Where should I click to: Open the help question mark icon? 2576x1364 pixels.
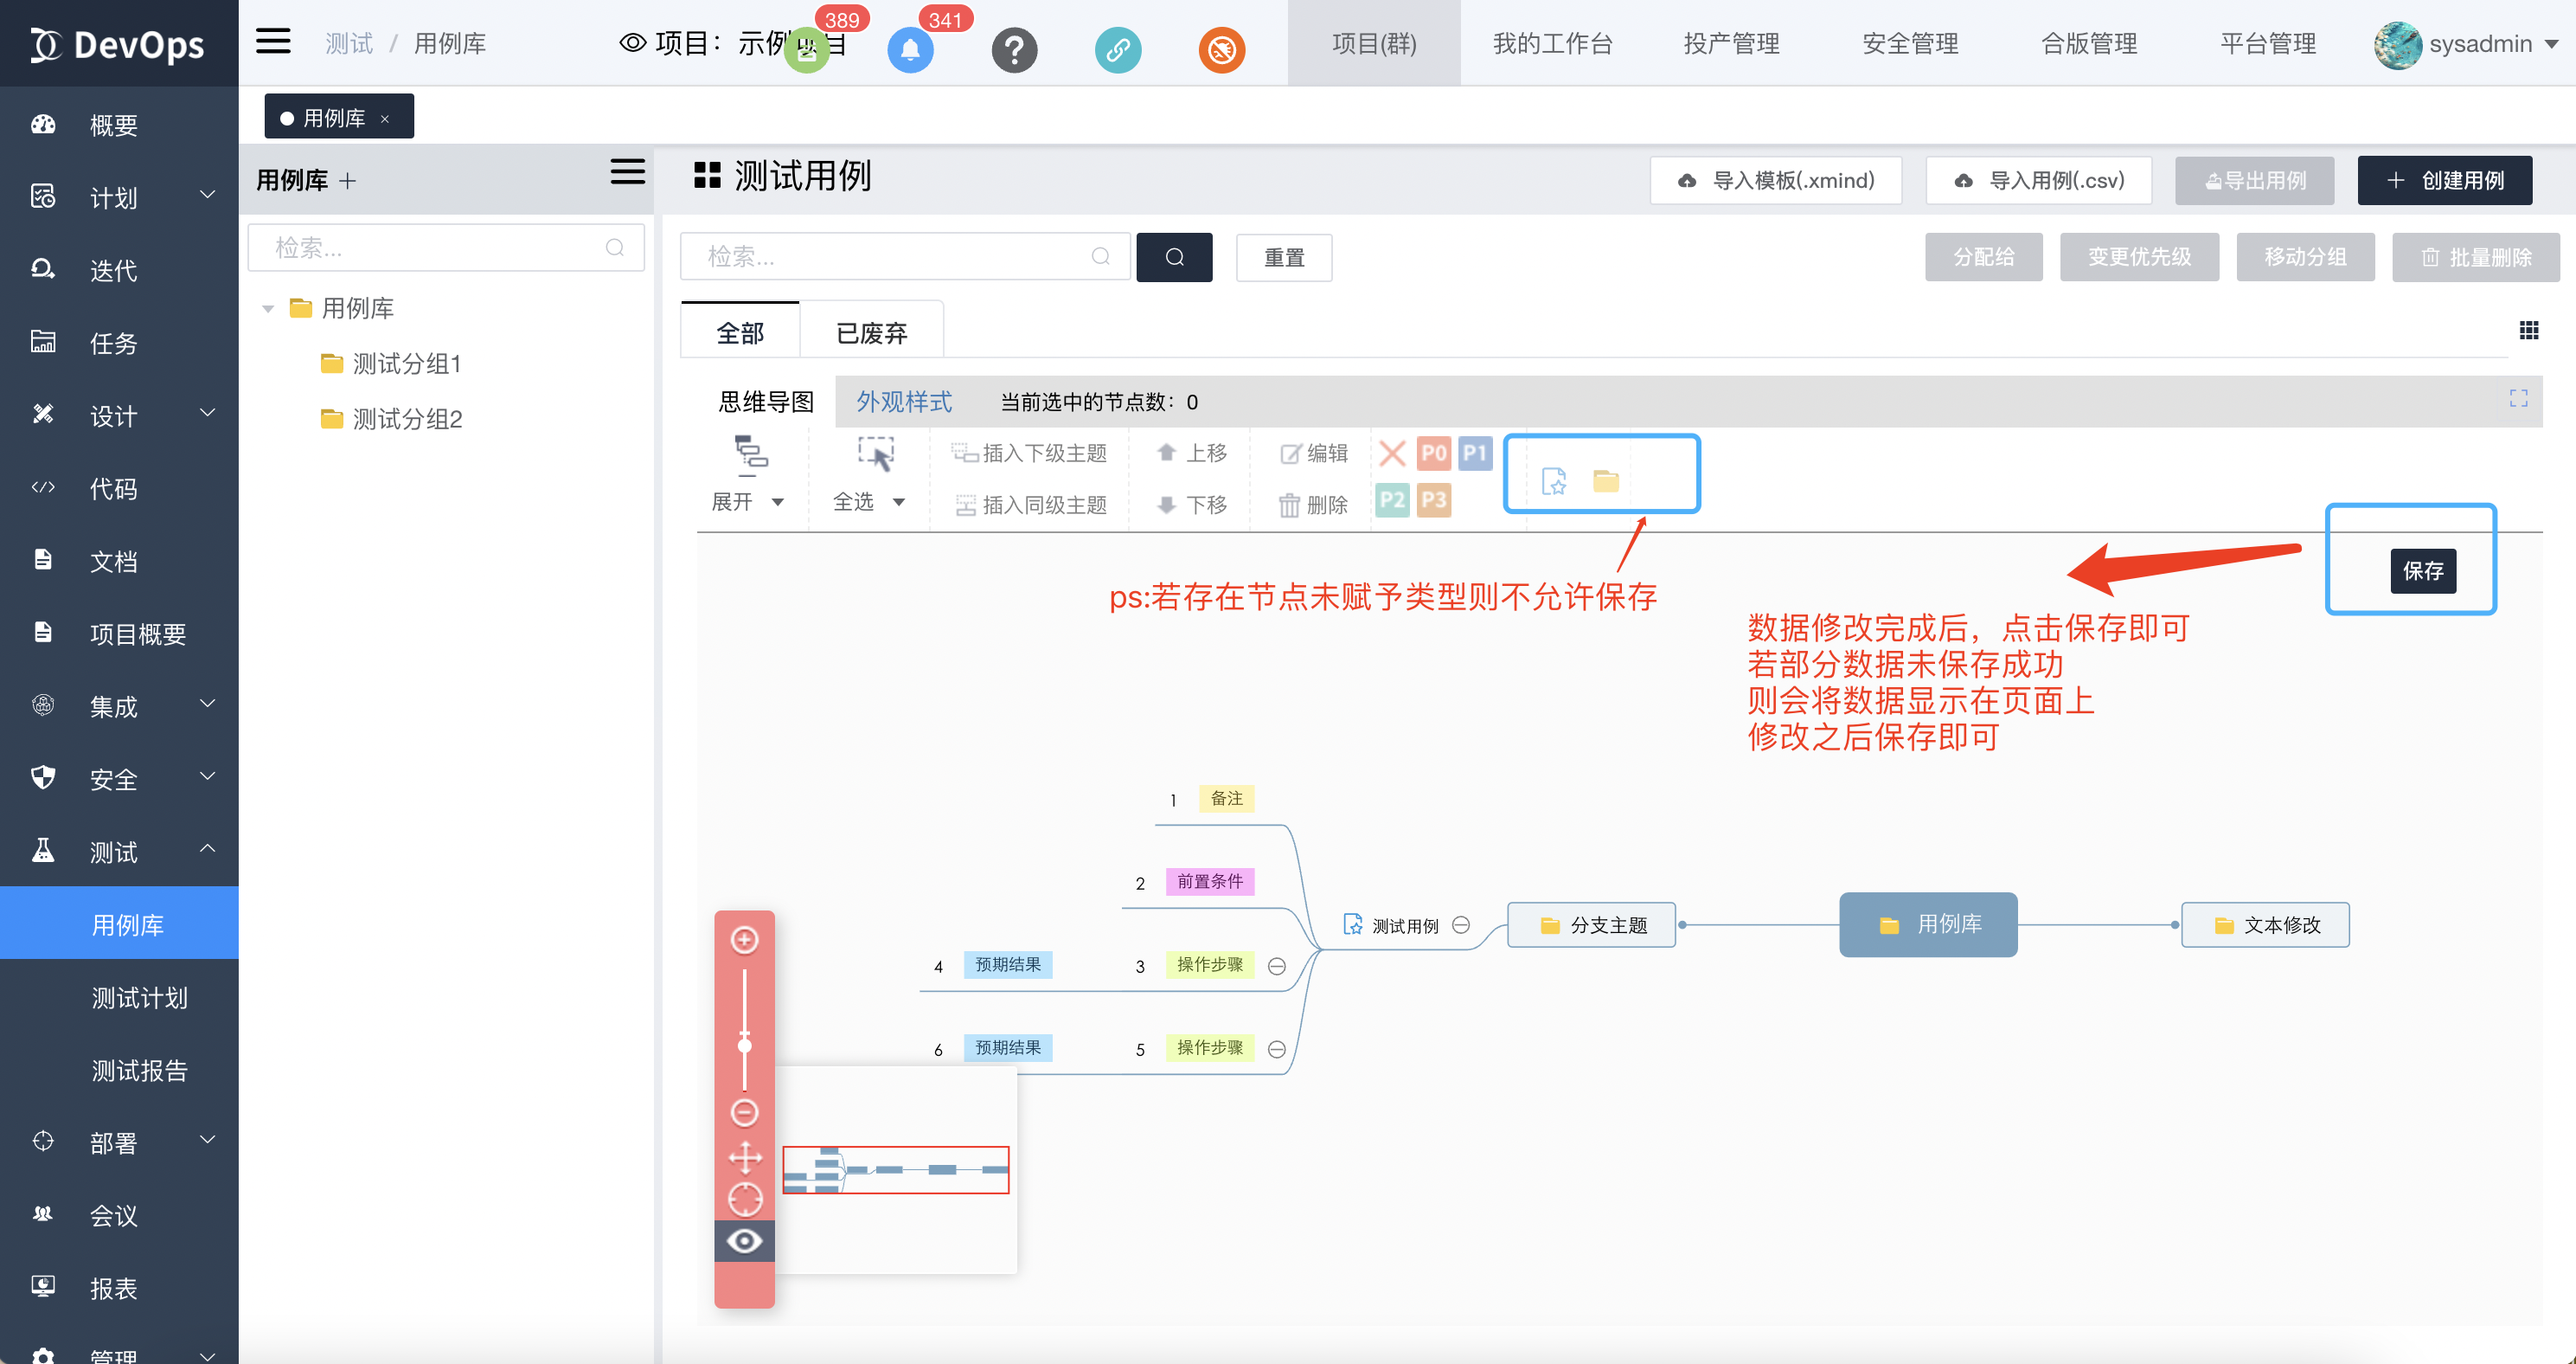point(1014,50)
